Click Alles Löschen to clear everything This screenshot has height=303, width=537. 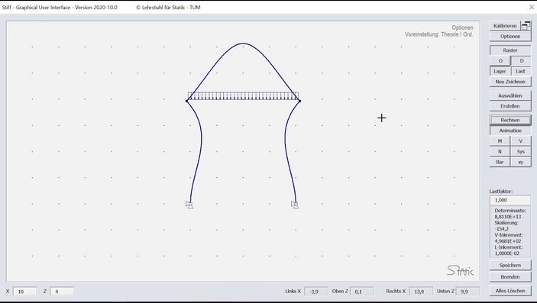point(510,291)
